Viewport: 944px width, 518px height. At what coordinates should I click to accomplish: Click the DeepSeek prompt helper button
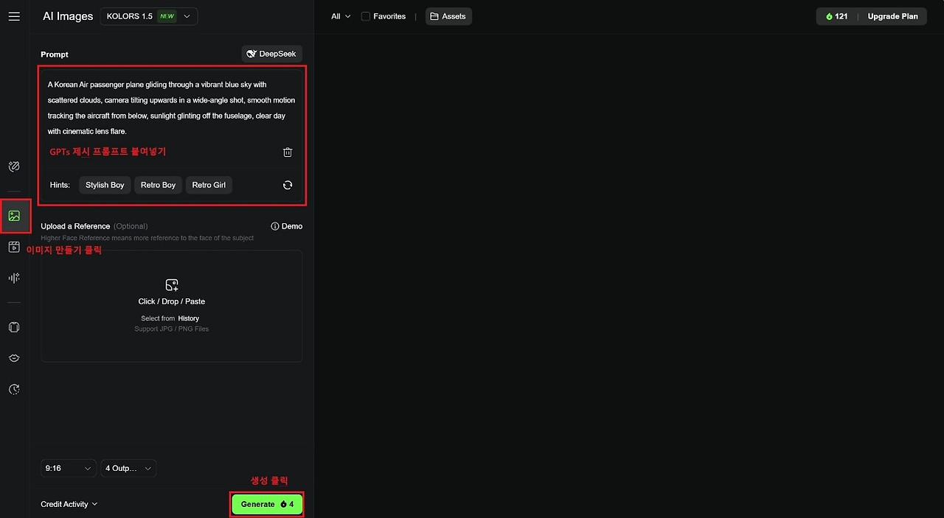272,54
